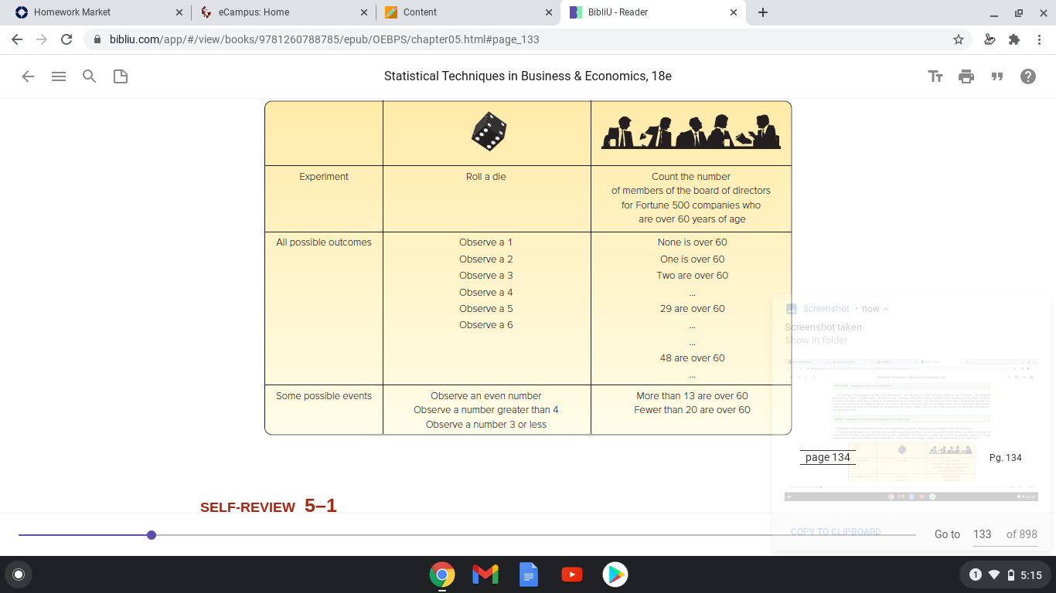Click the board of directors illustration
1056x593 pixels.
691,131
